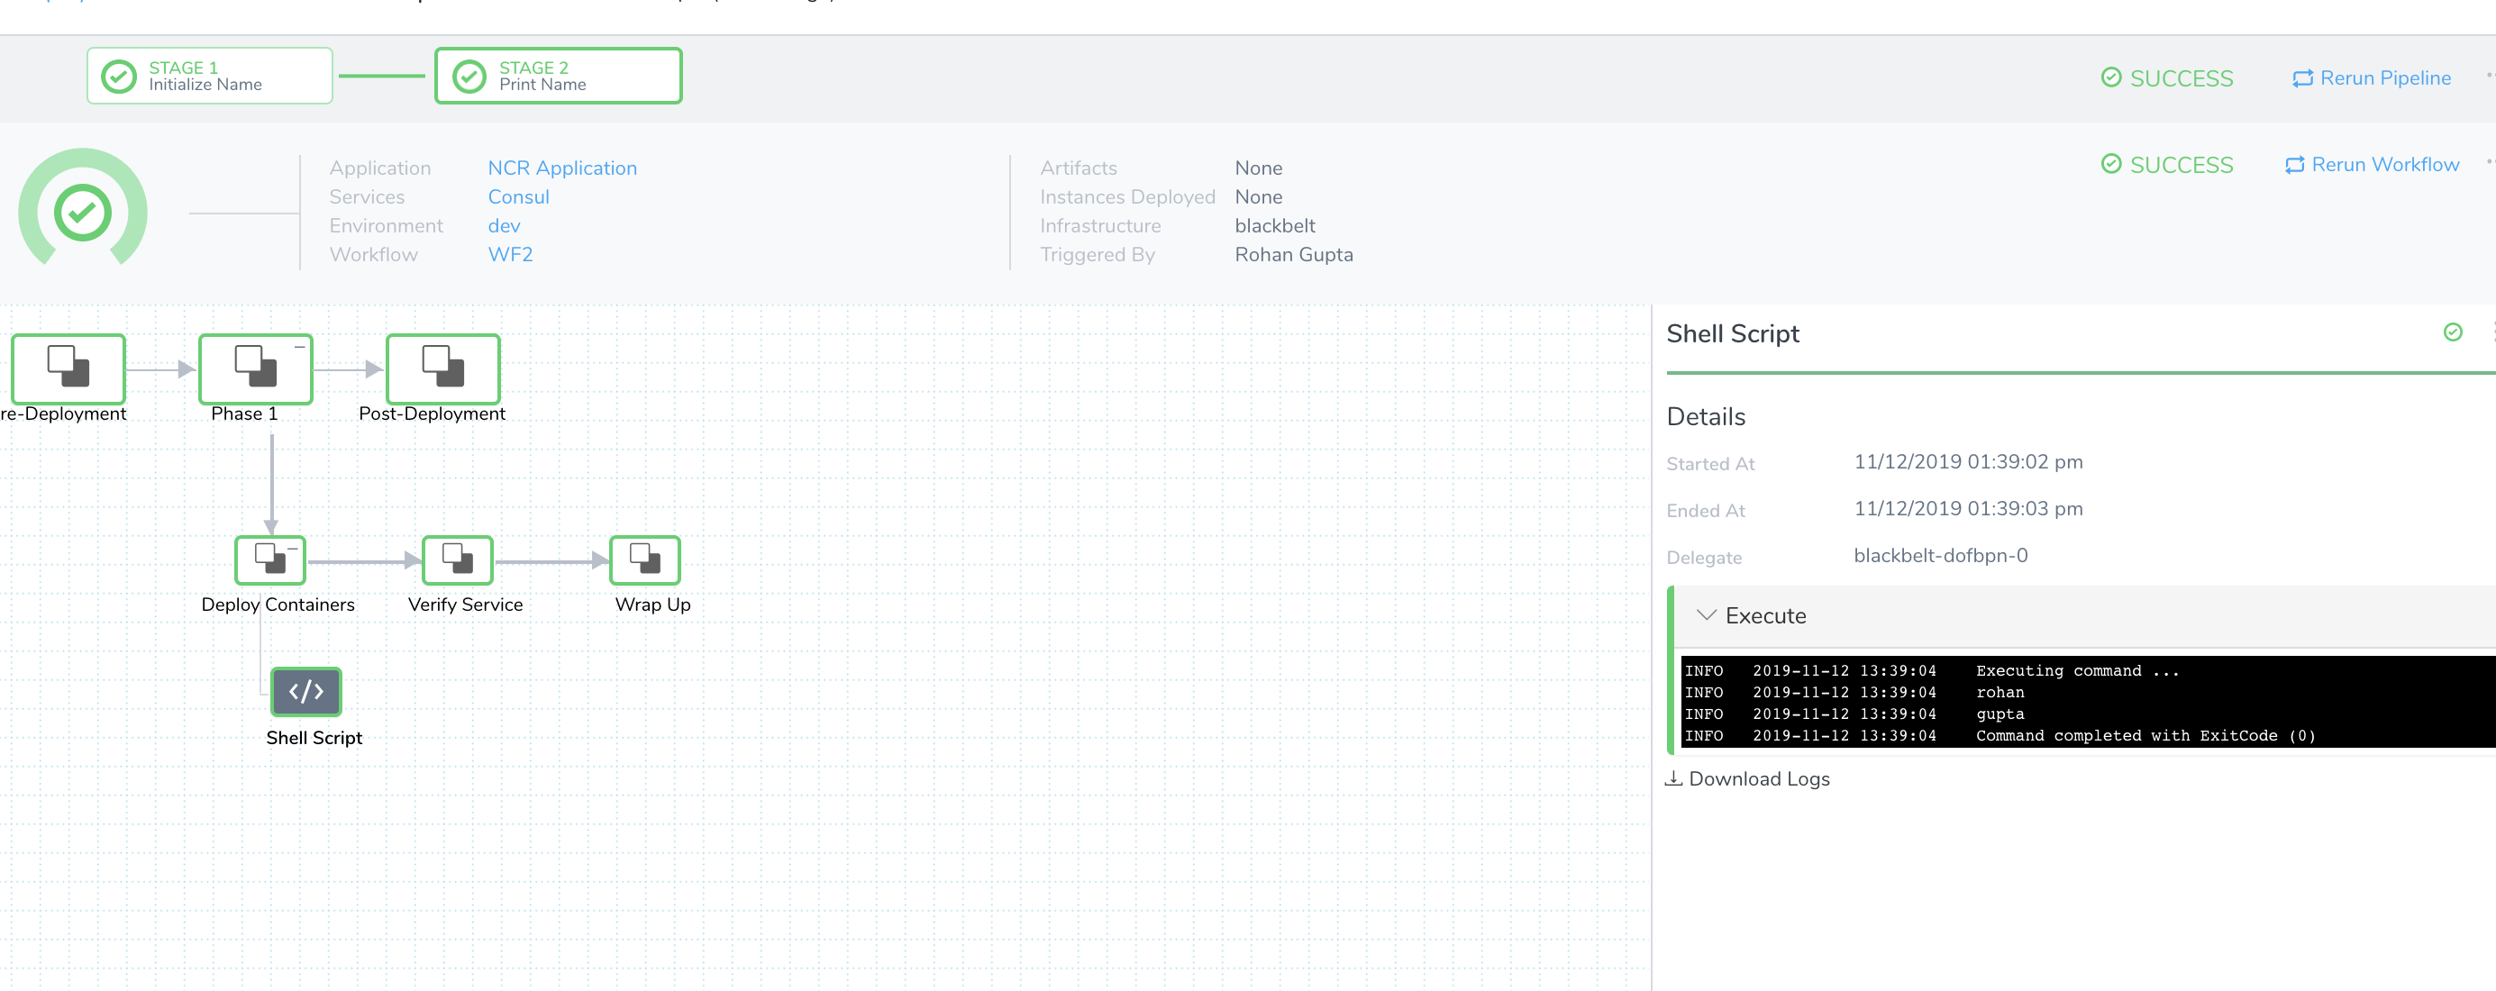
Task: Collapse the Execute log section chevron
Action: (x=1707, y=615)
